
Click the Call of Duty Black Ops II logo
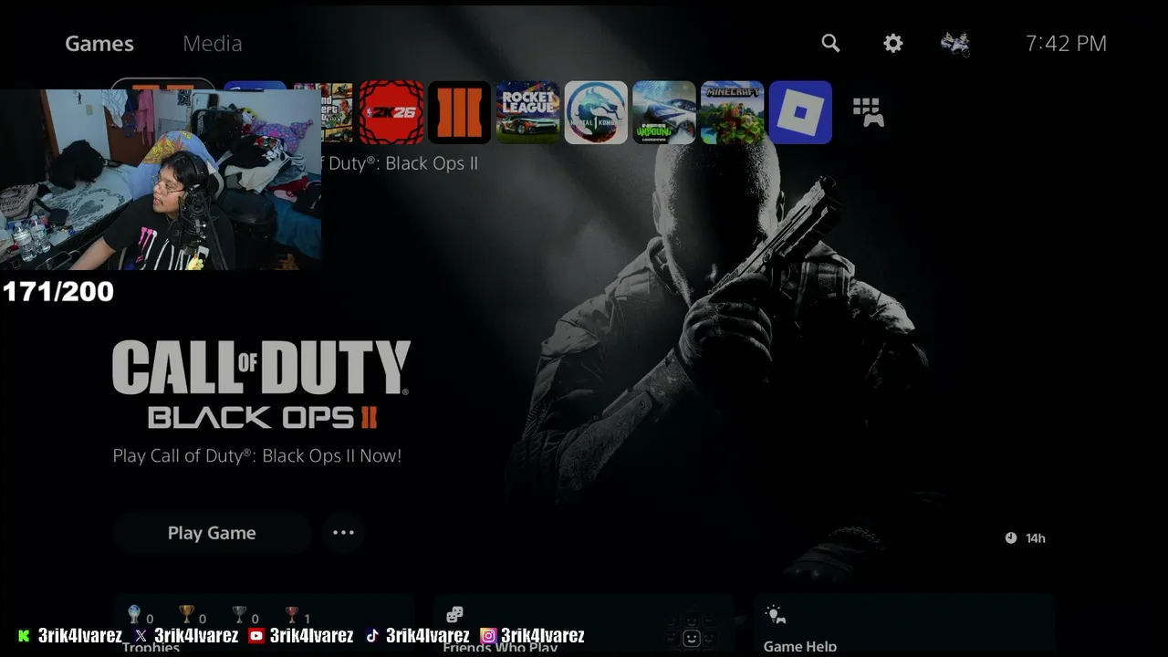click(262, 384)
